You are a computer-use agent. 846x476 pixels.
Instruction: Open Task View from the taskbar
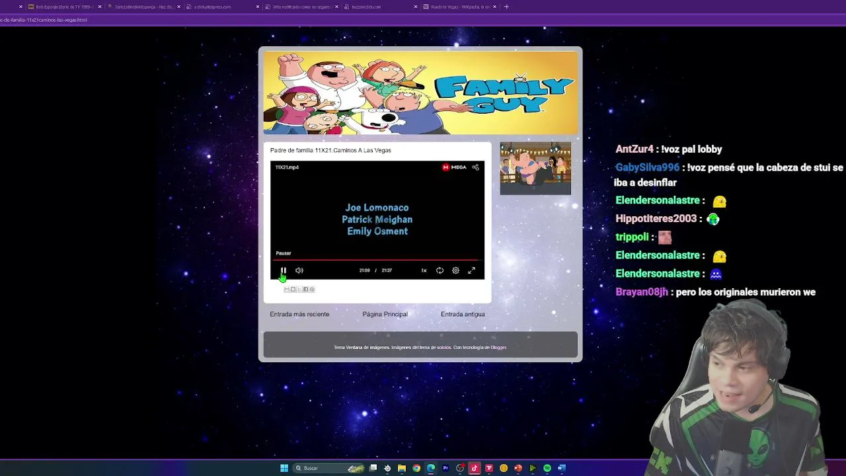373,468
